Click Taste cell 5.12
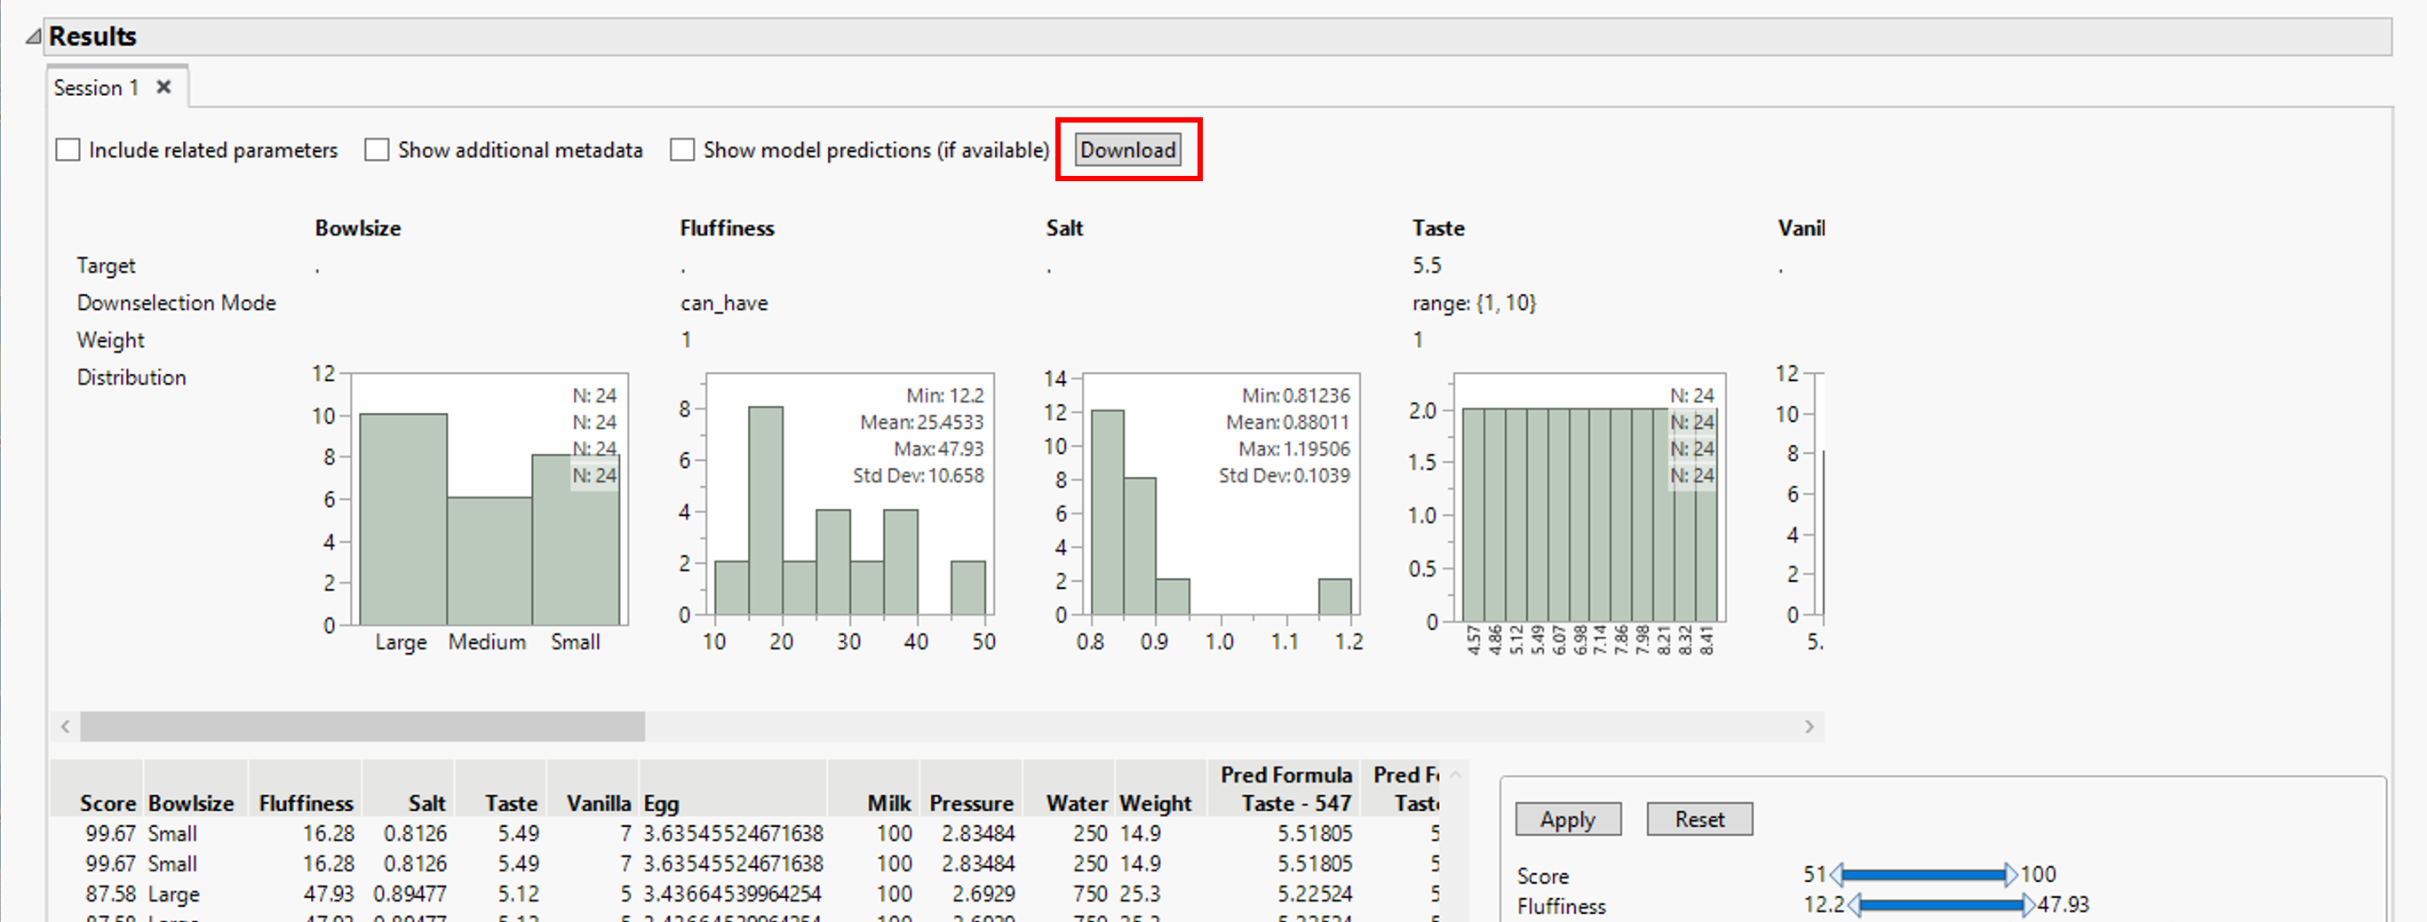This screenshot has width=2427, height=922. pyautogui.click(x=518, y=894)
